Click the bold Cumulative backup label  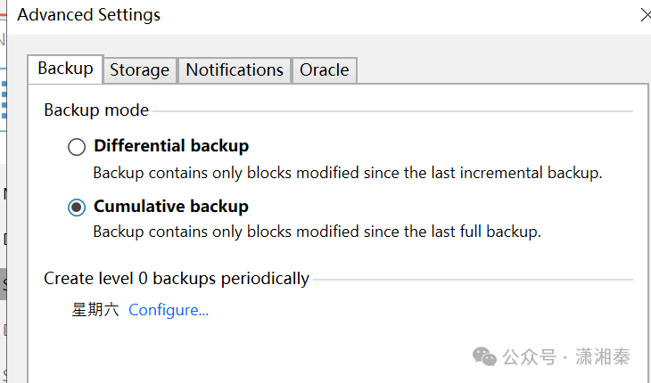[x=171, y=207]
